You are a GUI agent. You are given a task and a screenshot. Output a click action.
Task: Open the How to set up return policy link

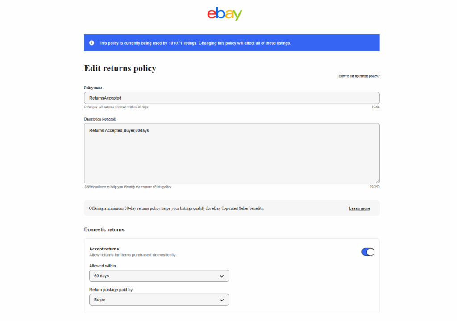[x=359, y=76]
